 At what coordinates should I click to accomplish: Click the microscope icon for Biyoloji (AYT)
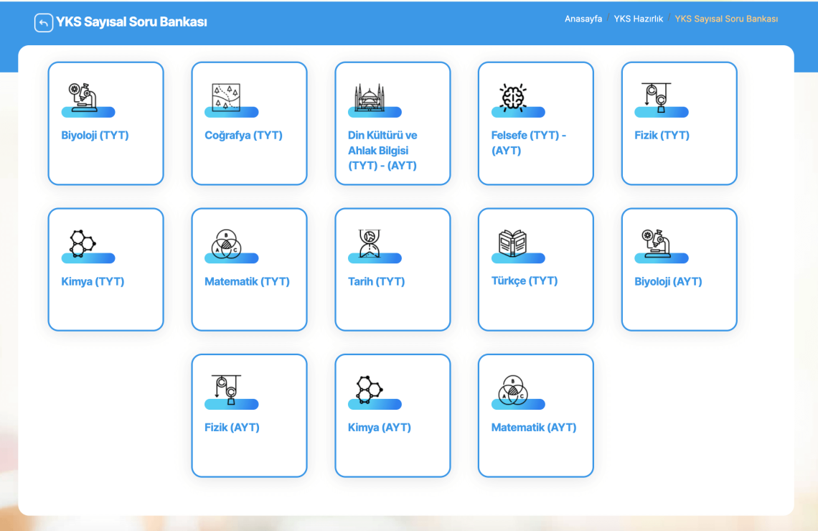point(656,243)
